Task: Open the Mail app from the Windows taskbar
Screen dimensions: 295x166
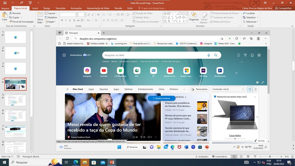Action: tap(103, 162)
